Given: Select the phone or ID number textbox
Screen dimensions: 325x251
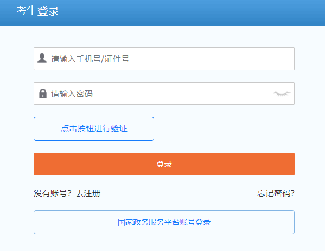Looking at the screenshot, I should click(164, 59).
